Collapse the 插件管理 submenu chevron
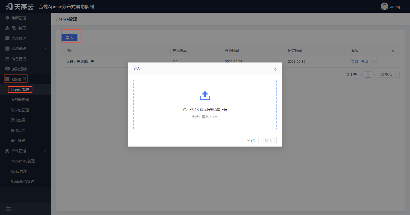The image size is (410, 215). (x=46, y=151)
